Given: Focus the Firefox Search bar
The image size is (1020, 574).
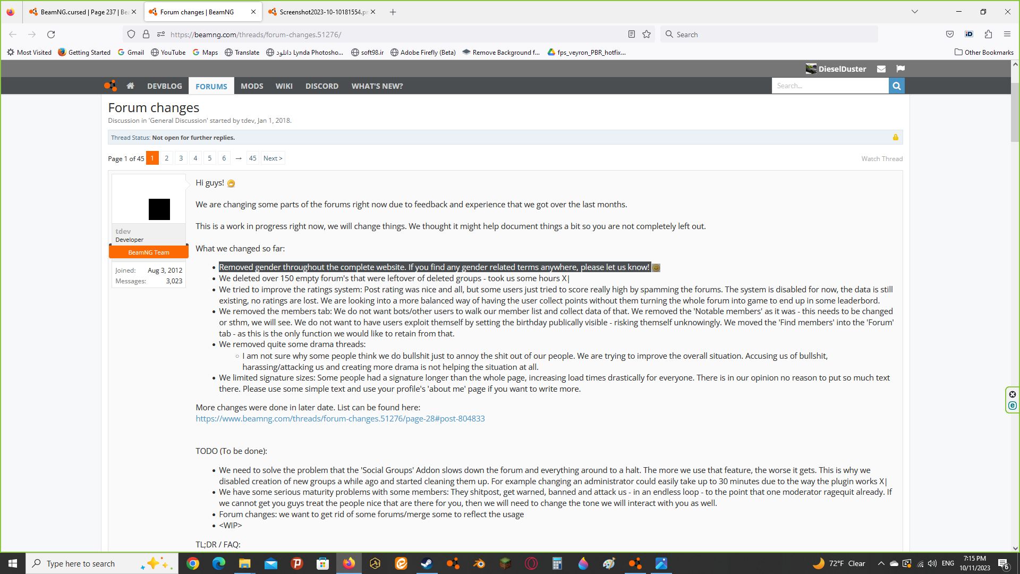Looking at the screenshot, I should coord(769,34).
